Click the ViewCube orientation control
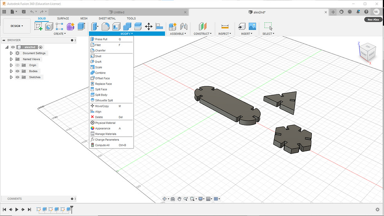Viewport: 384px width, 216px height. point(368,52)
